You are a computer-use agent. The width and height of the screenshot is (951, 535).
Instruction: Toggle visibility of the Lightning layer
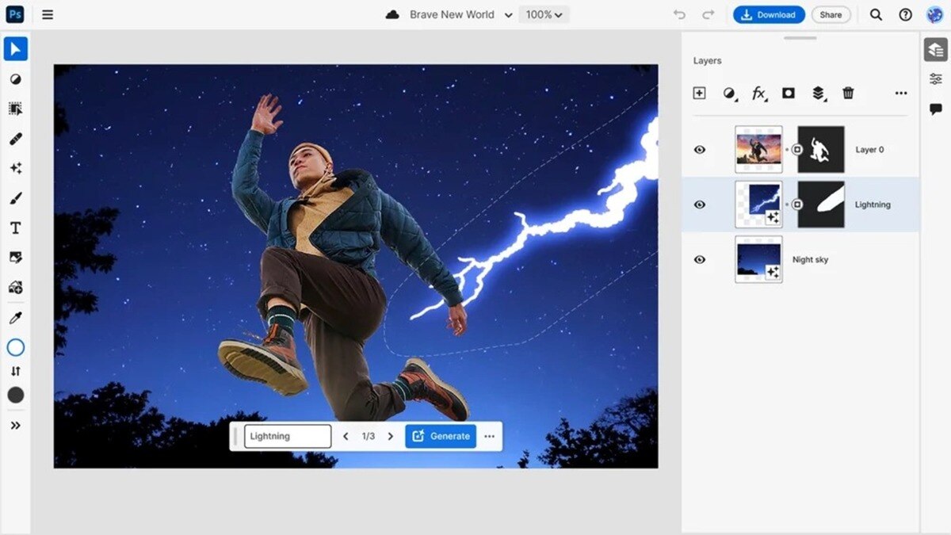coord(699,204)
